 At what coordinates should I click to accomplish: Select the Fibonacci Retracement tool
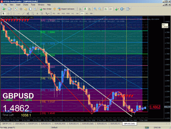click(33, 13)
